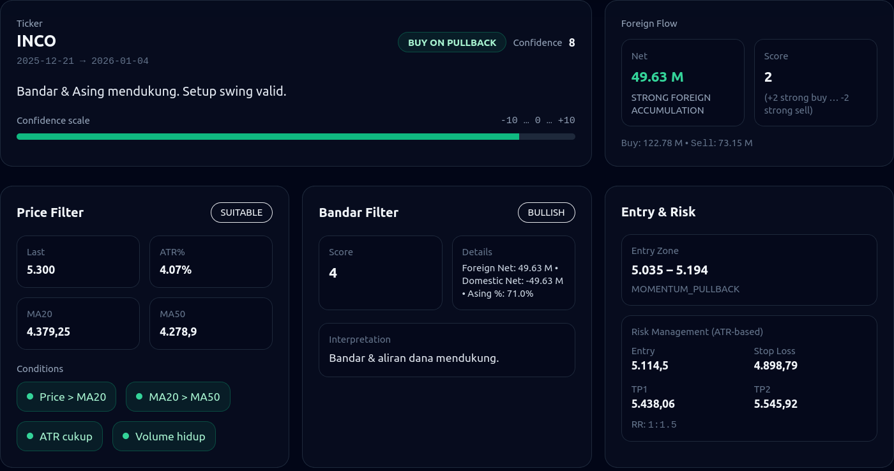Click the BUY ON PULLBACK badge

pyautogui.click(x=452, y=43)
